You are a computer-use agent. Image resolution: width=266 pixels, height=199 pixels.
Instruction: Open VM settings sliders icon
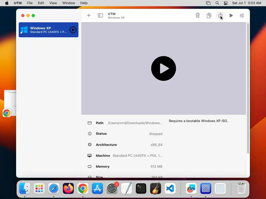tap(242, 16)
